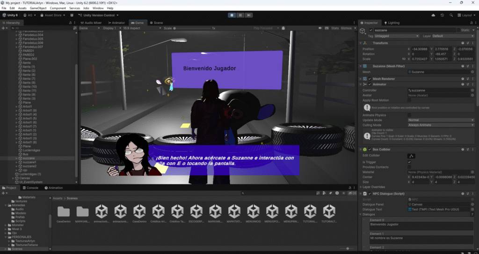This screenshot has width=479, height=254.
Task: Open Unity Cloud via the cloud icon
Action: pyautogui.click(x=433, y=15)
